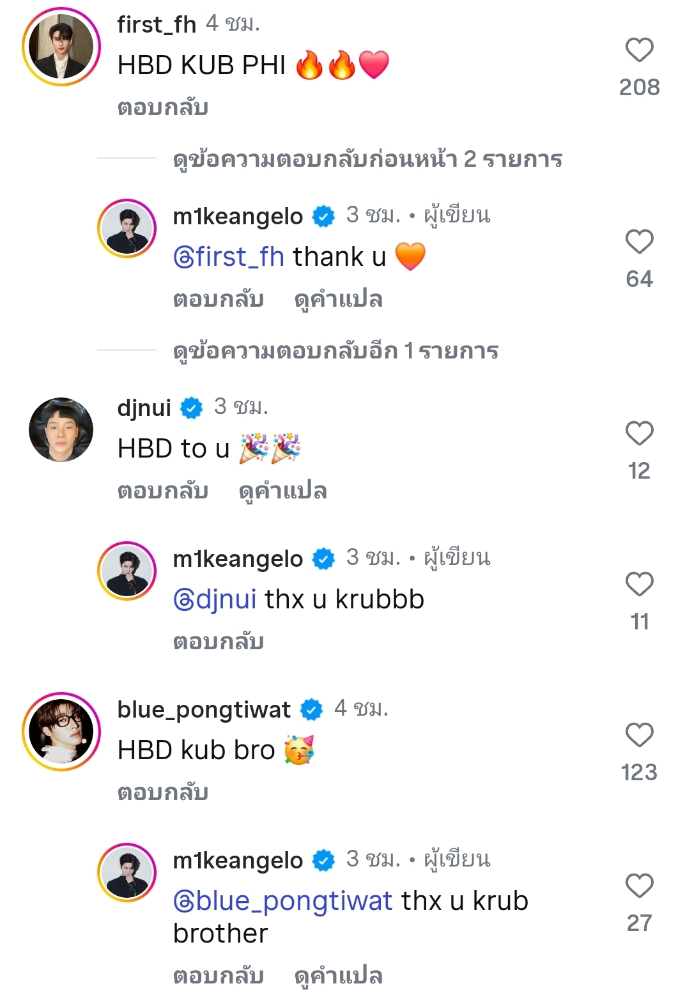685x1002 pixels.
Task: Expand 1 more reply in first_fh thread
Action: pyautogui.click(x=335, y=351)
